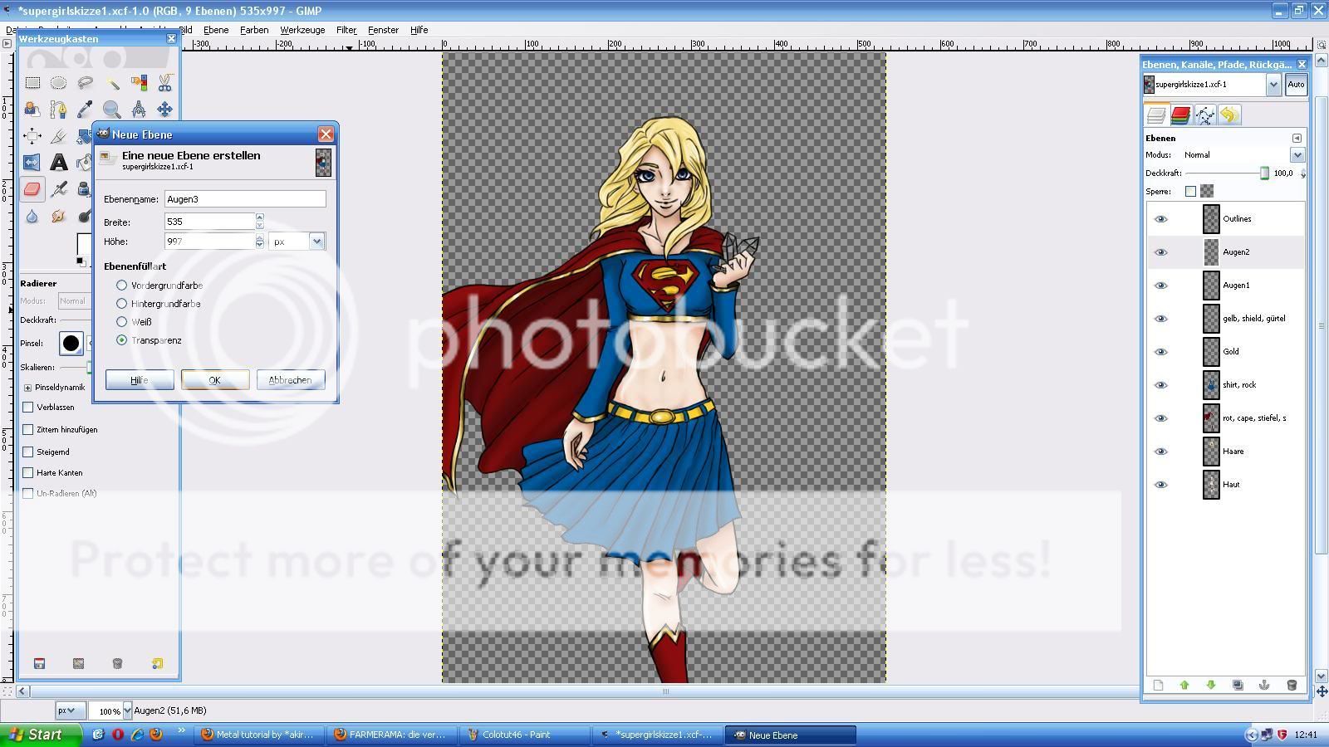Enable Steigernd checkbox
This screenshot has height=747, width=1329.
click(x=28, y=452)
